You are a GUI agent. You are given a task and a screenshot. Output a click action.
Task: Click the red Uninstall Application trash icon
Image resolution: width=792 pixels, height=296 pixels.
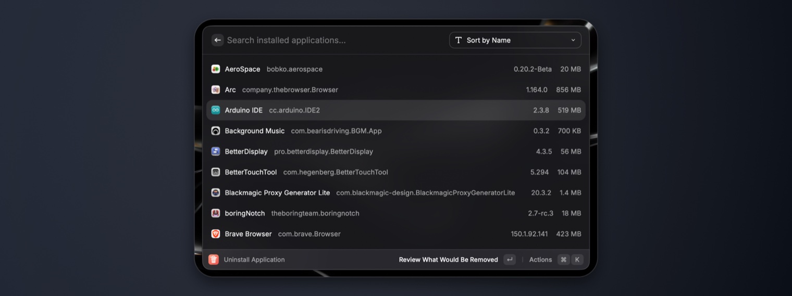[214, 260]
